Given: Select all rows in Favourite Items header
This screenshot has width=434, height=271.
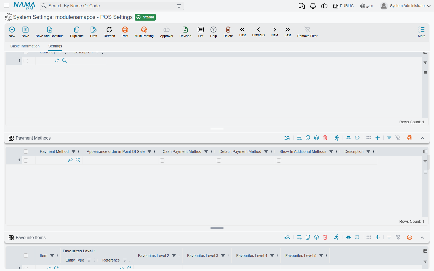Looking at the screenshot, I should tap(26, 256).
